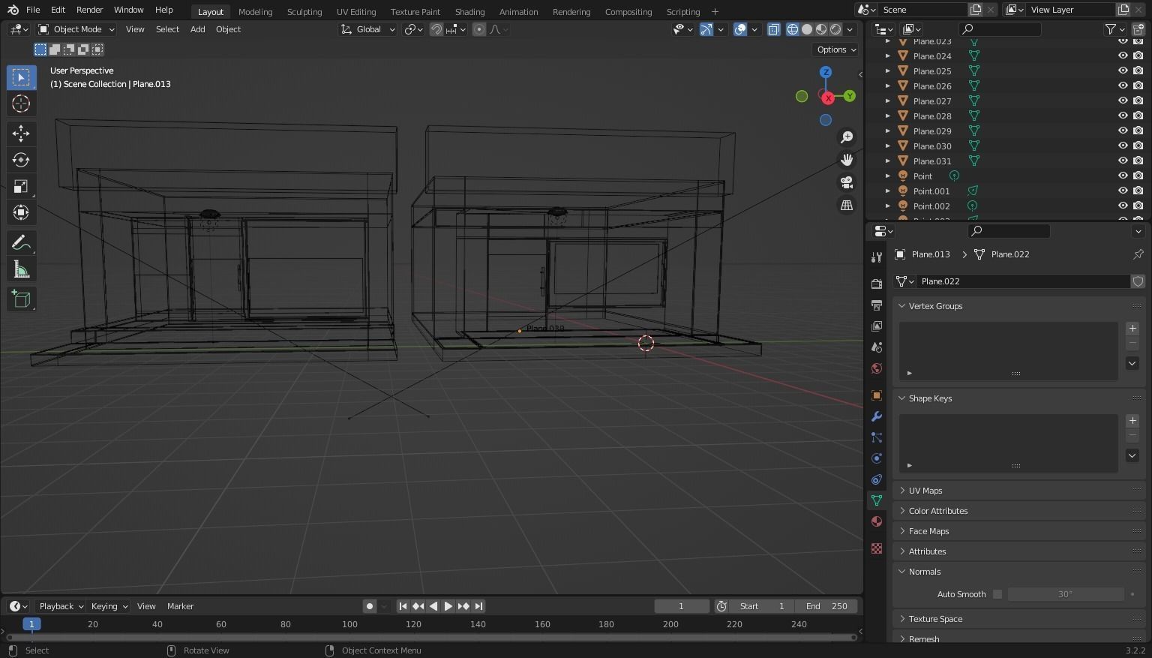Activate the Rotate tool

click(x=20, y=159)
